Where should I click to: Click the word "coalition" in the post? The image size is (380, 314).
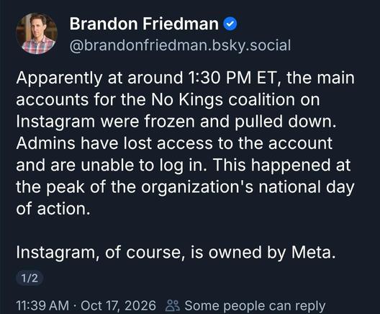[x=262, y=99]
